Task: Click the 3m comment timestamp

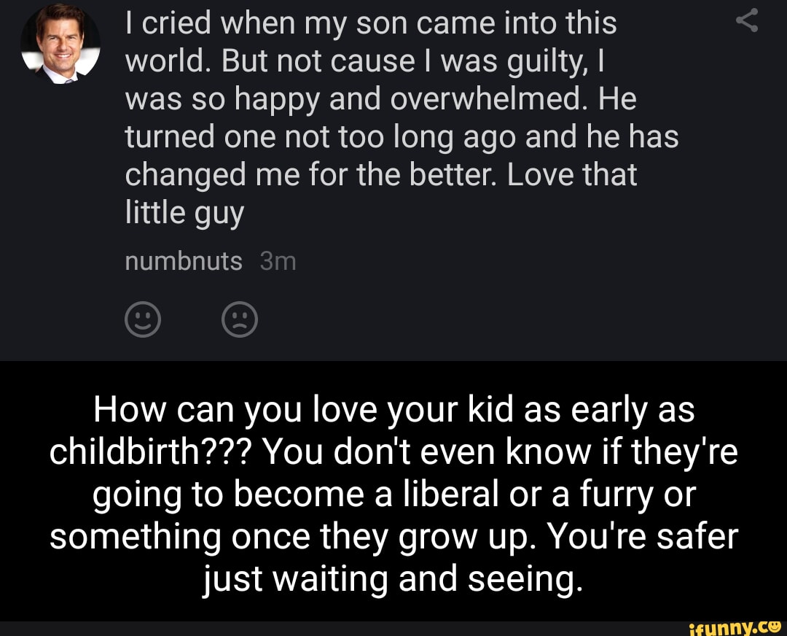Action: (x=278, y=261)
